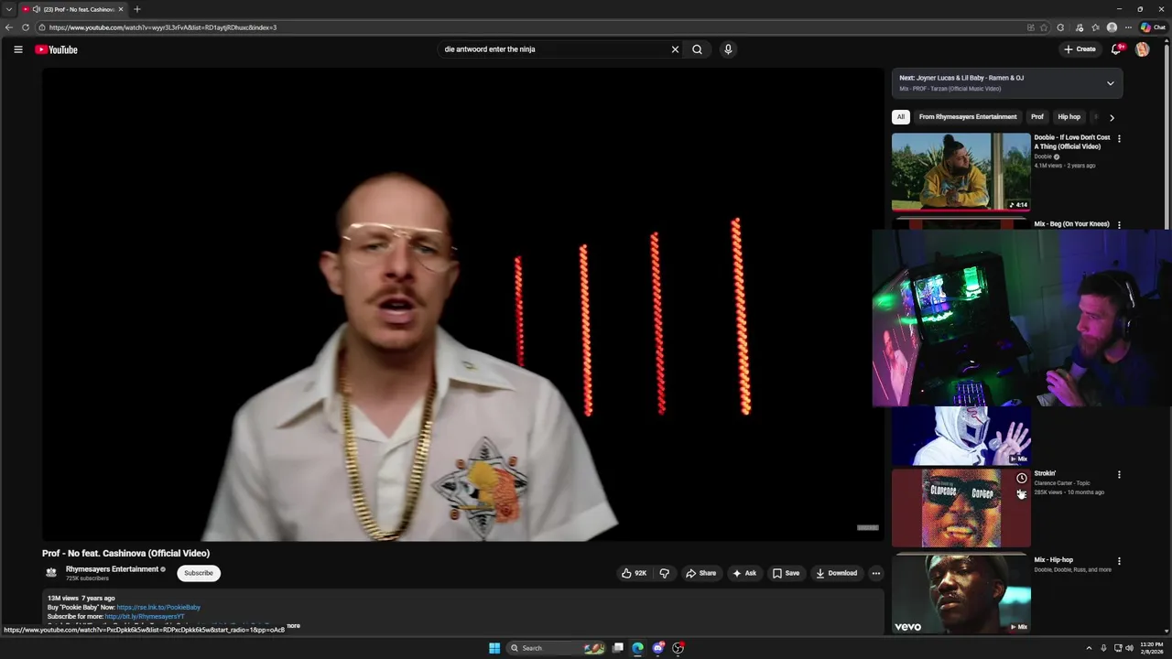
Task: Select the Hip hop filter chip
Action: tap(1069, 117)
